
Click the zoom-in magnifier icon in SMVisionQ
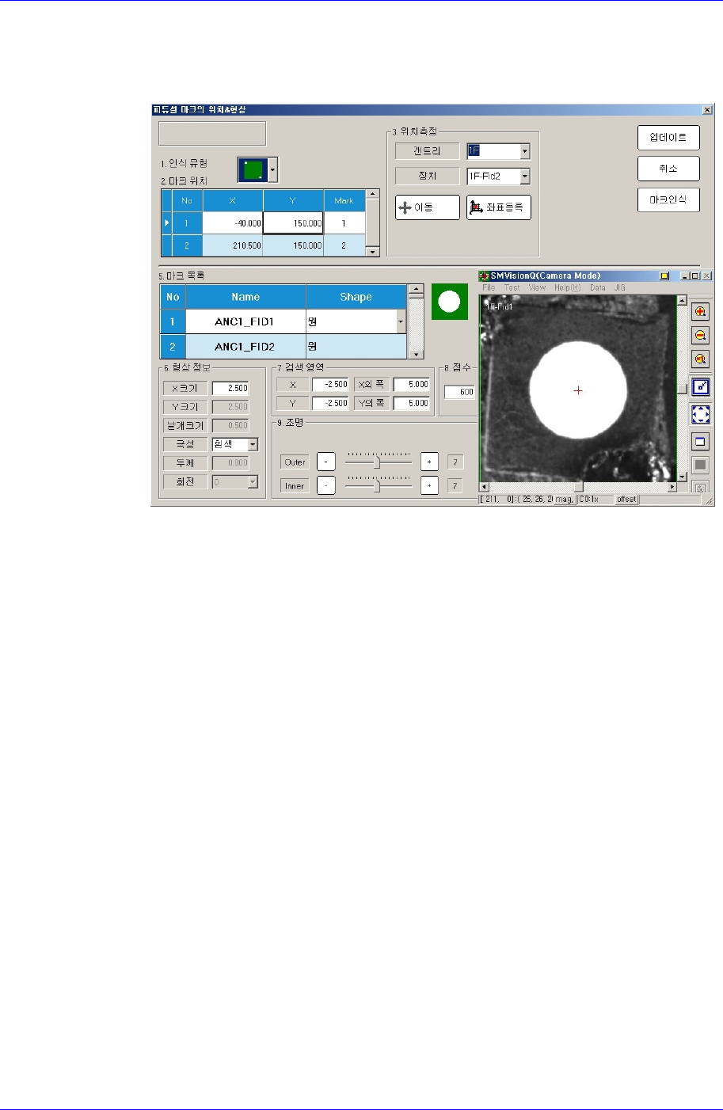(700, 311)
